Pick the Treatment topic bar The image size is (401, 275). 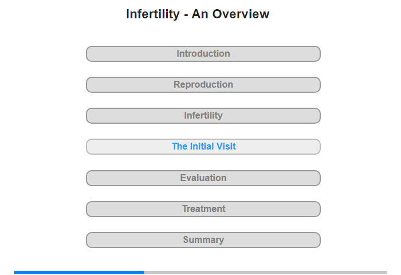(203, 209)
